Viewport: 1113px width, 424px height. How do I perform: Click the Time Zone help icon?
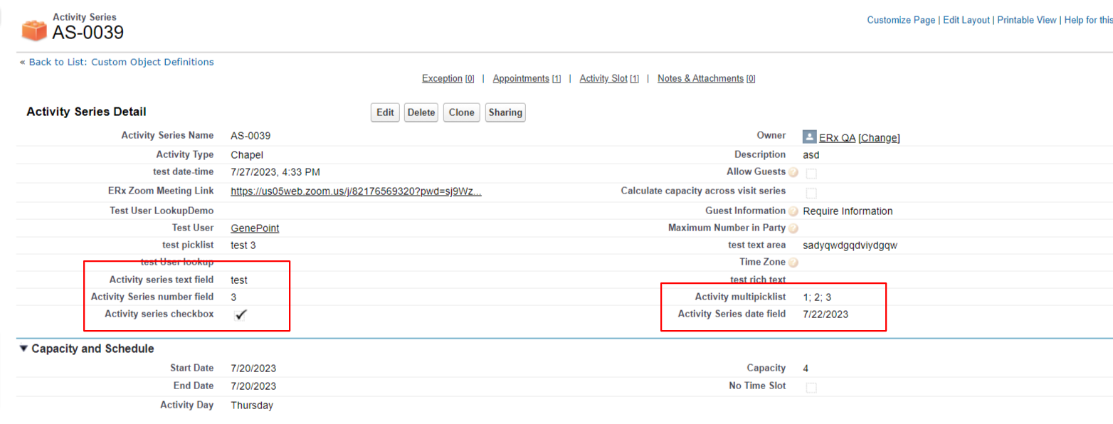(793, 263)
